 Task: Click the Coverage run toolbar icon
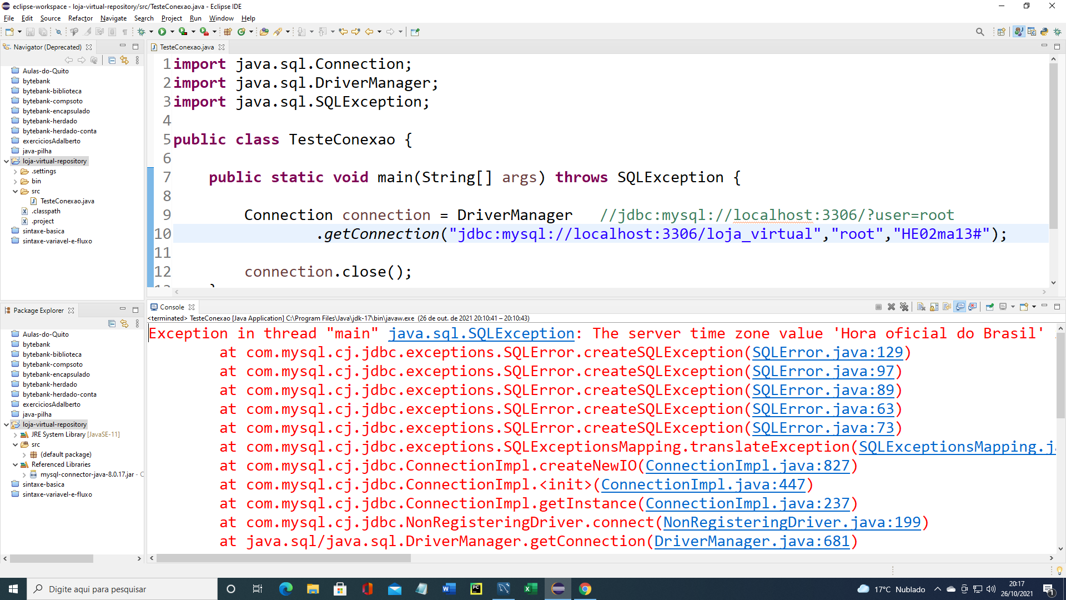click(x=183, y=32)
